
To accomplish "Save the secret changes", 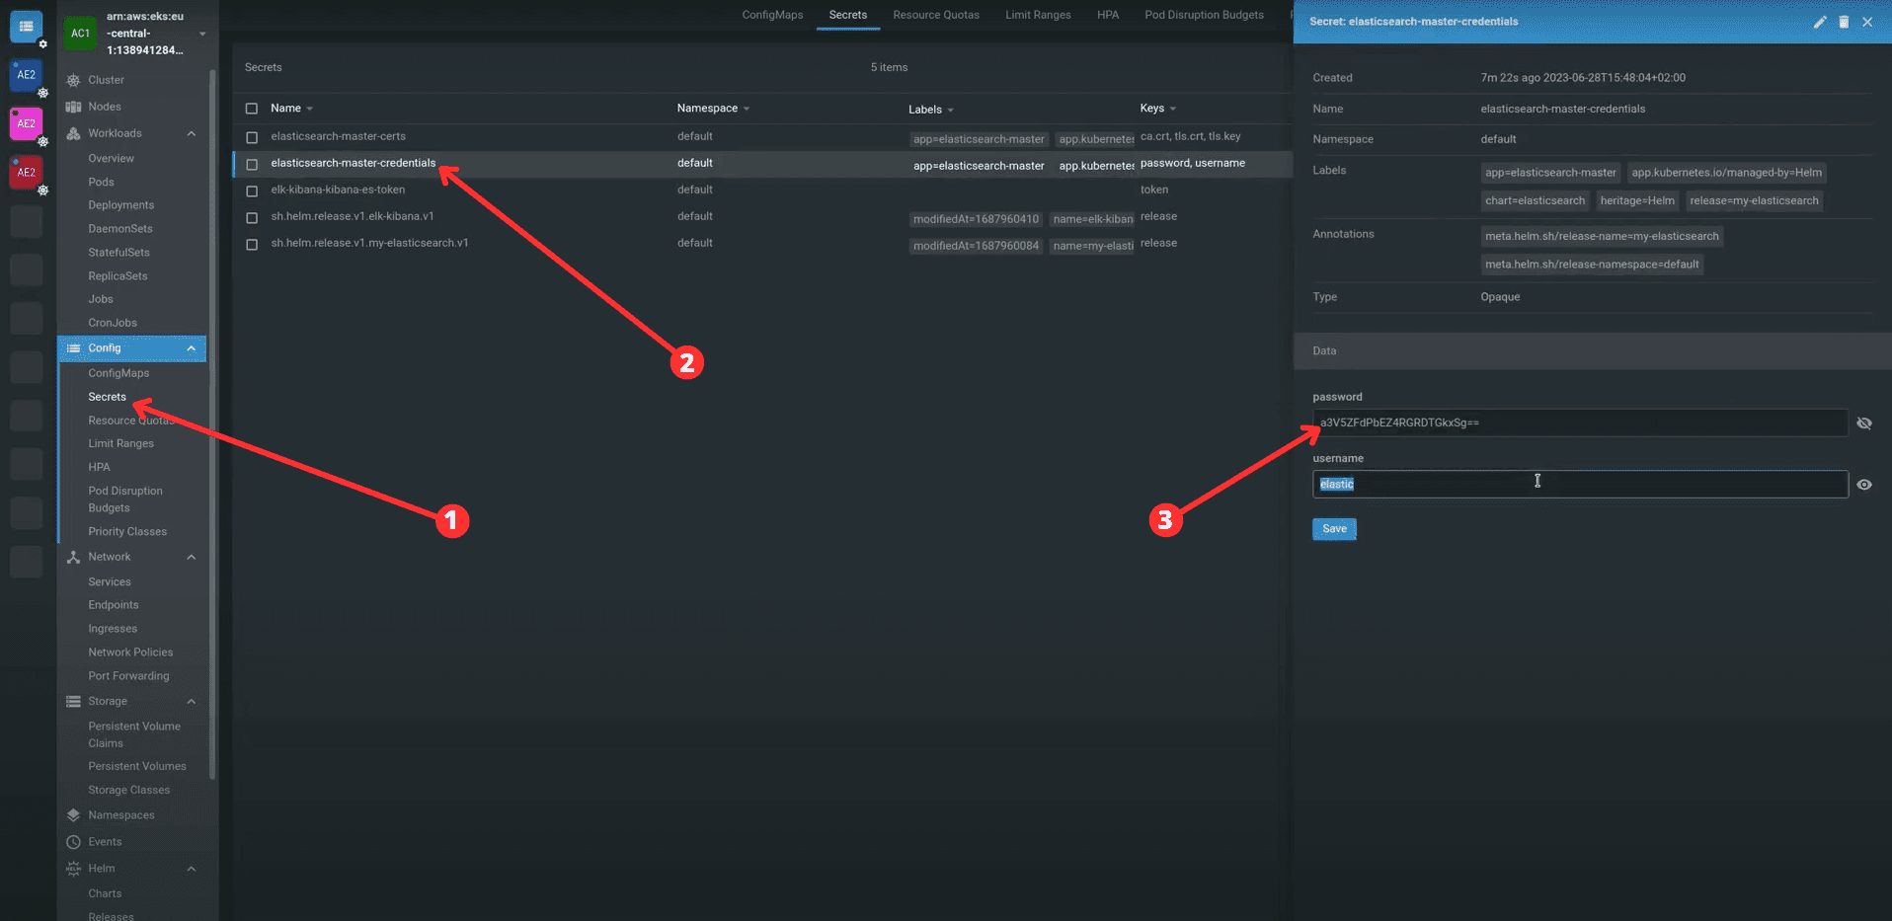I will pyautogui.click(x=1333, y=529).
